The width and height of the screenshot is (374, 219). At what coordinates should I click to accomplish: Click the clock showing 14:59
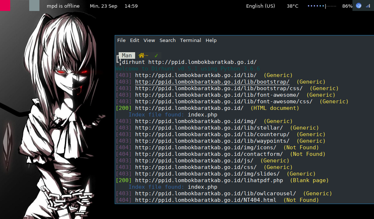131,6
